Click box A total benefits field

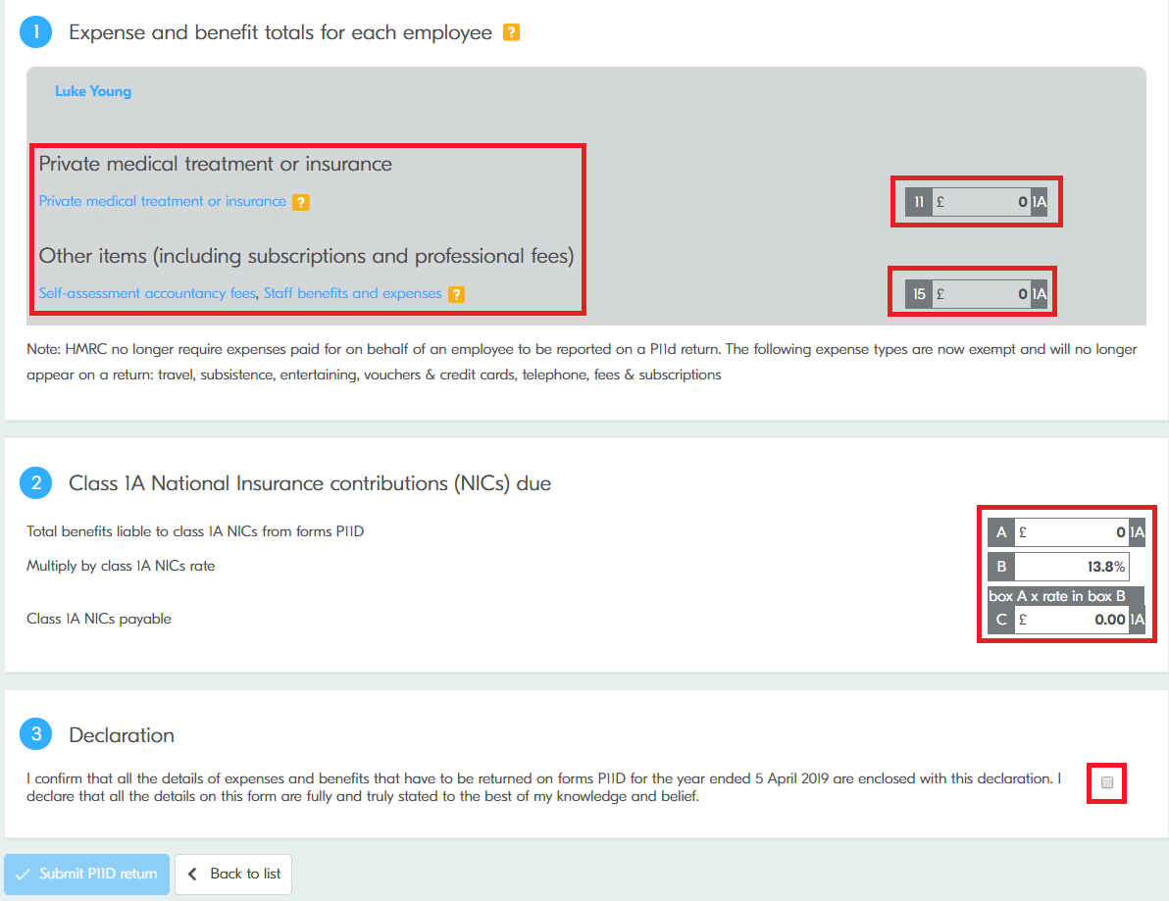pos(1071,532)
